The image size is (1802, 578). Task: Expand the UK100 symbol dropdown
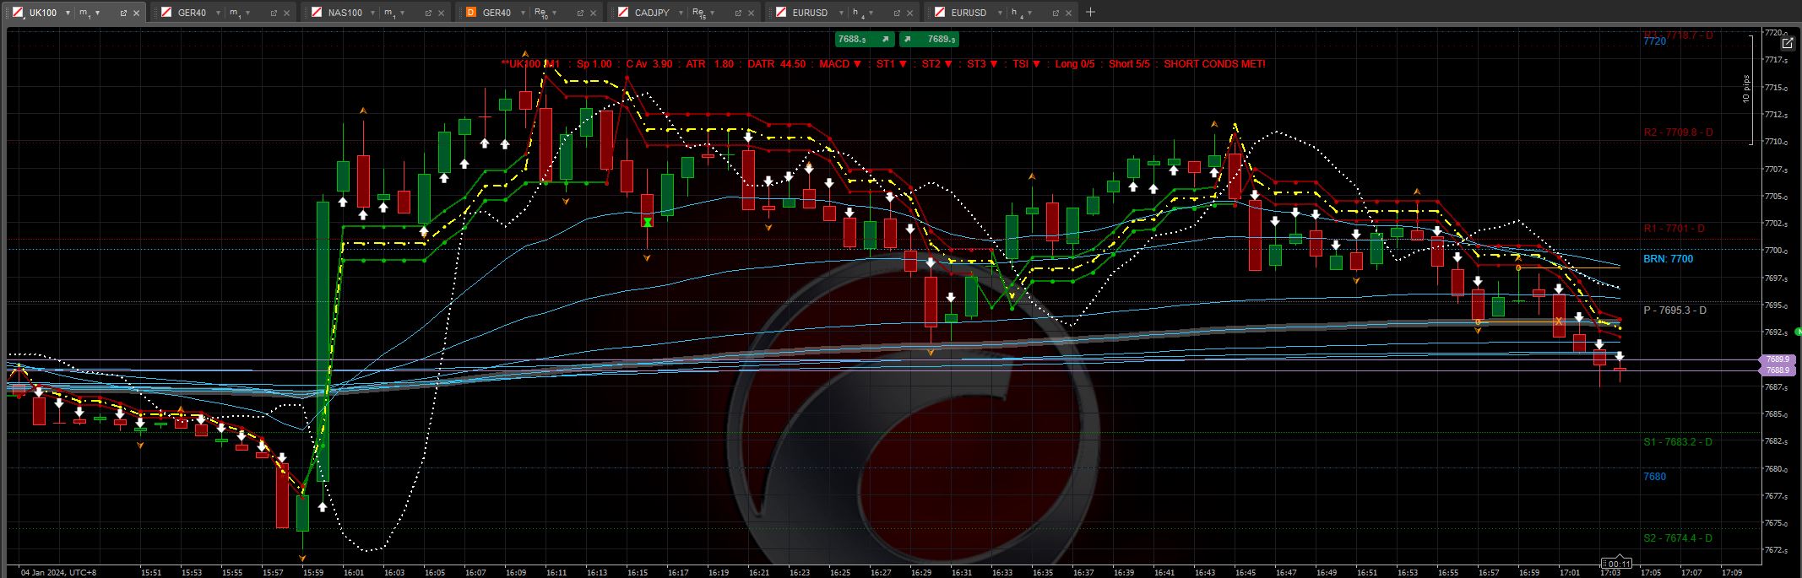click(69, 14)
